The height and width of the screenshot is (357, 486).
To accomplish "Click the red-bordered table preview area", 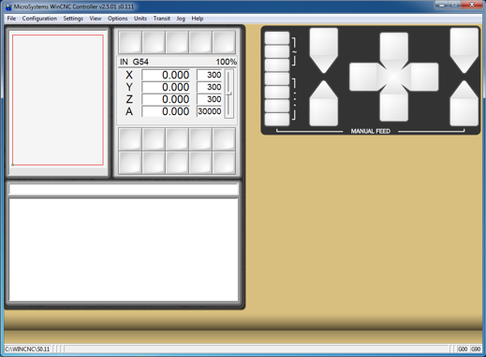I will 58,100.
